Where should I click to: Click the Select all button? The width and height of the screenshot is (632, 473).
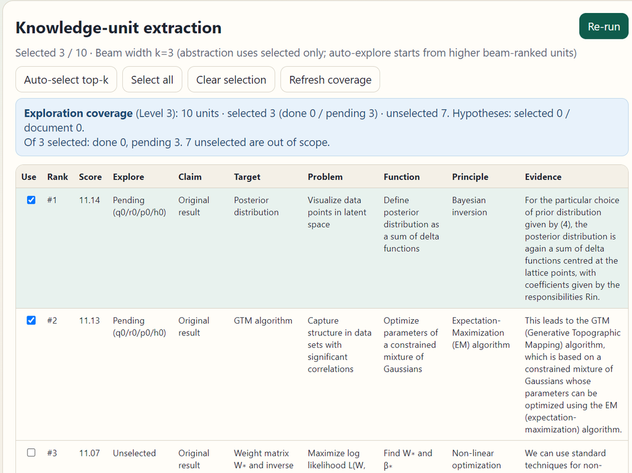(152, 80)
